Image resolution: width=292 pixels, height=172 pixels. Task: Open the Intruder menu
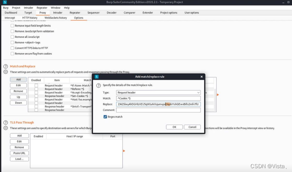coord(28,8)
